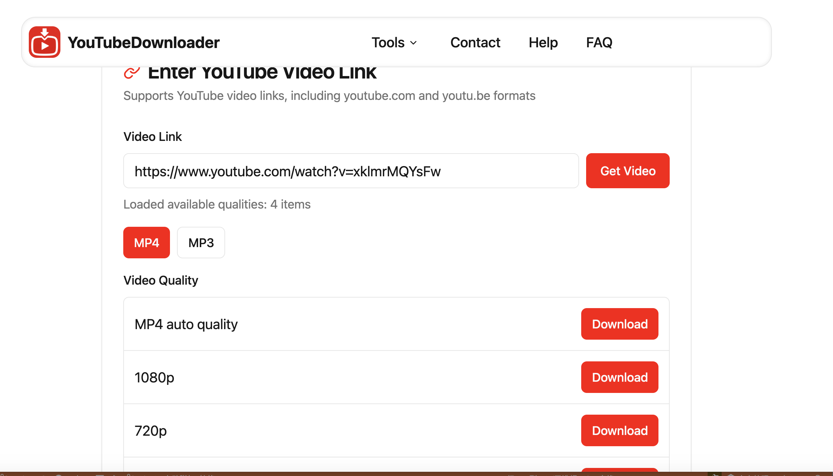The image size is (833, 476).
Task: Click the YouTubeDownloader logo icon
Action: pos(45,42)
